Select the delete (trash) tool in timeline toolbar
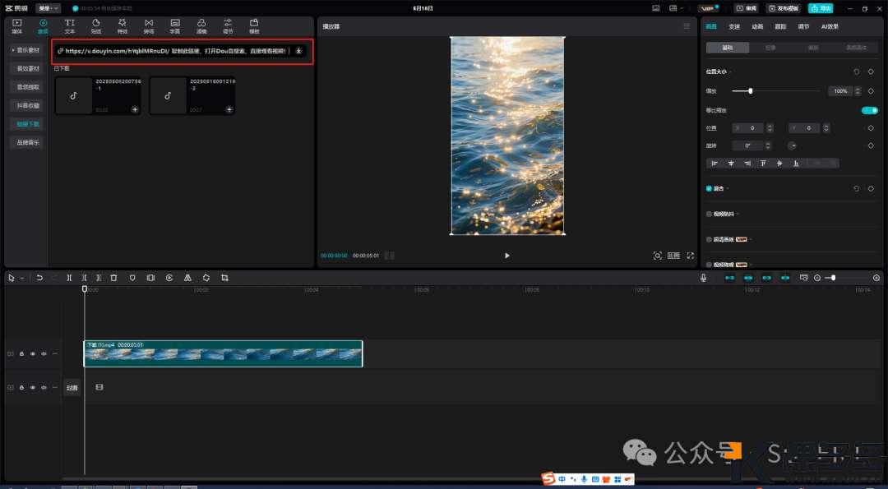Screen dimensions: 888x489 click(114, 278)
